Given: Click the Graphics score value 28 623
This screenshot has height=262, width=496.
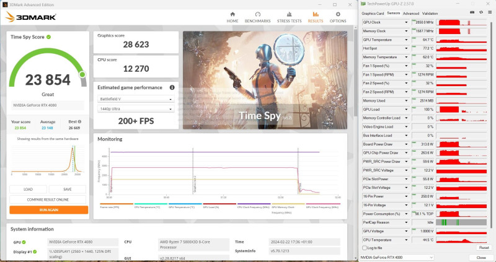Looking at the screenshot, I should click(x=136, y=45).
